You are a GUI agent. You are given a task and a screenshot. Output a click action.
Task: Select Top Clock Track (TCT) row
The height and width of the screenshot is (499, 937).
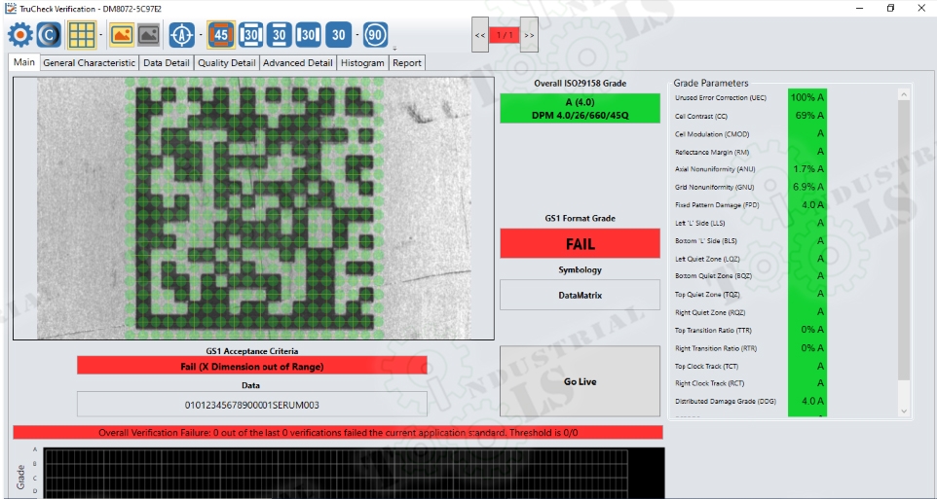[x=750, y=366]
